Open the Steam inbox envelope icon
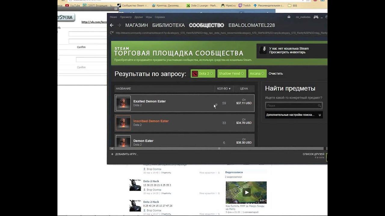The image size is (385, 216). click(x=289, y=17)
